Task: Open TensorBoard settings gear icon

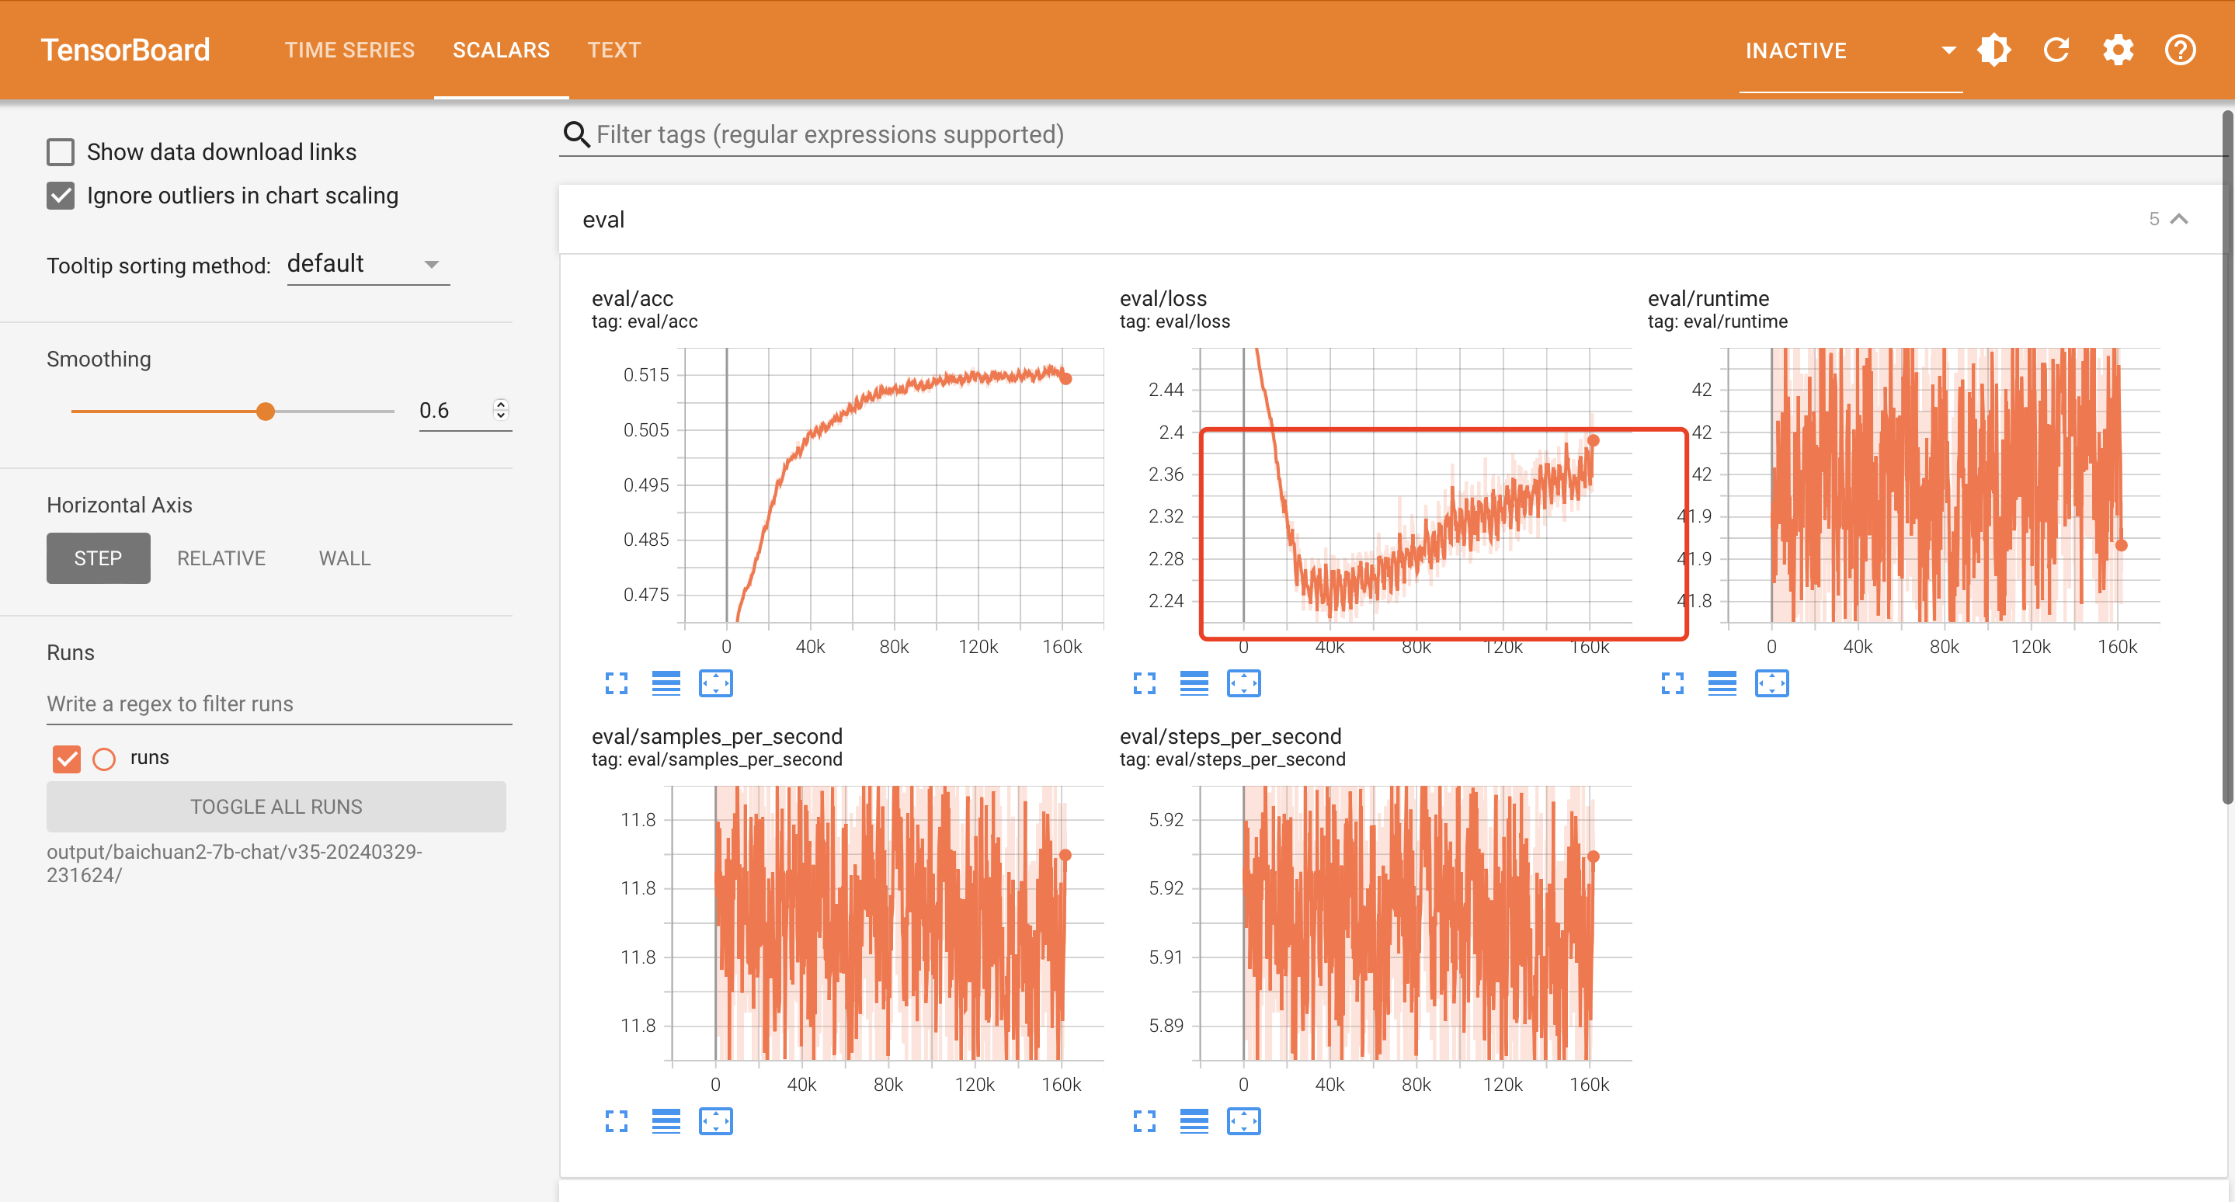Action: coord(2118,50)
